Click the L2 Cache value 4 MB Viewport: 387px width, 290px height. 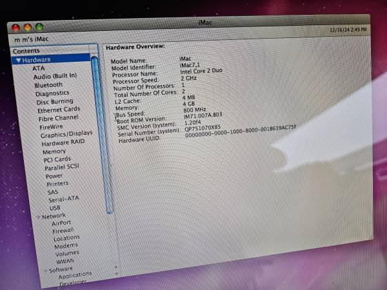pos(189,97)
